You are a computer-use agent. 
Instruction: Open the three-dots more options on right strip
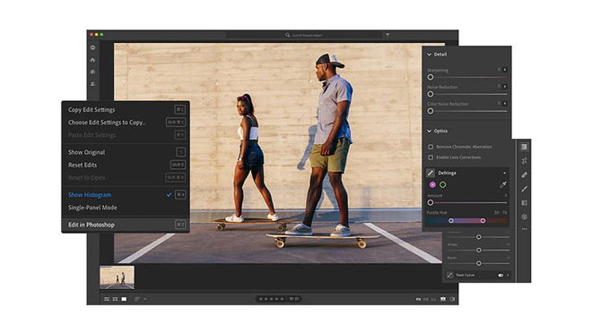524,229
